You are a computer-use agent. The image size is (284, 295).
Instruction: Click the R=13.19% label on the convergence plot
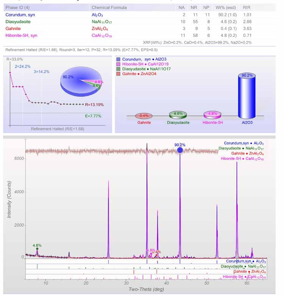point(94,105)
